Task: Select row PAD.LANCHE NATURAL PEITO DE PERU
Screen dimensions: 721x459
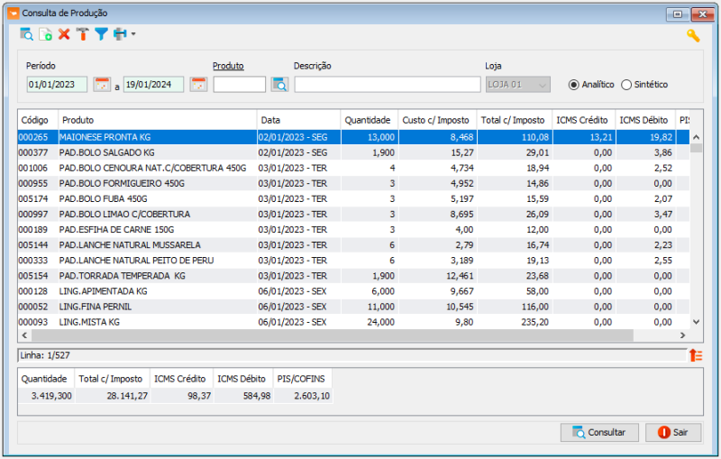Action: coord(353,261)
